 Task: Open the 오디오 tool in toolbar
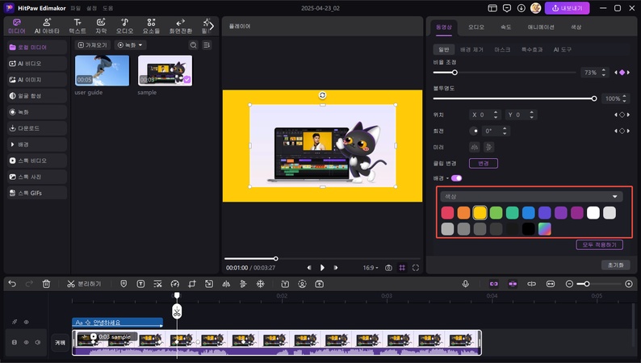(124, 26)
